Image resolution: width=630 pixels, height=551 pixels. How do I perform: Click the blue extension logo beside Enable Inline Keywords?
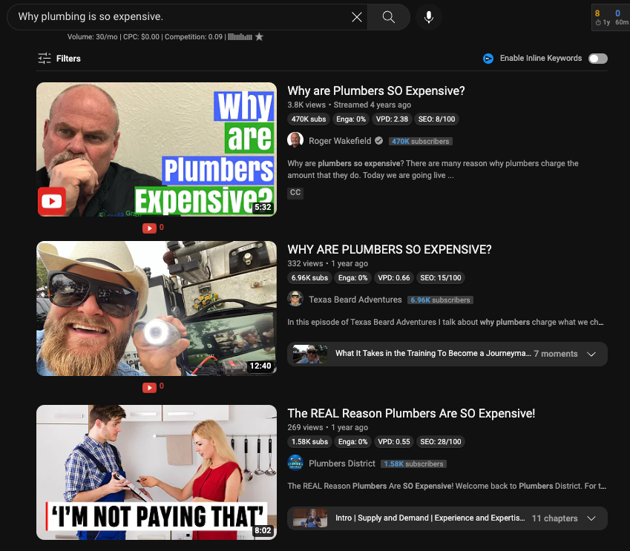[x=488, y=59]
